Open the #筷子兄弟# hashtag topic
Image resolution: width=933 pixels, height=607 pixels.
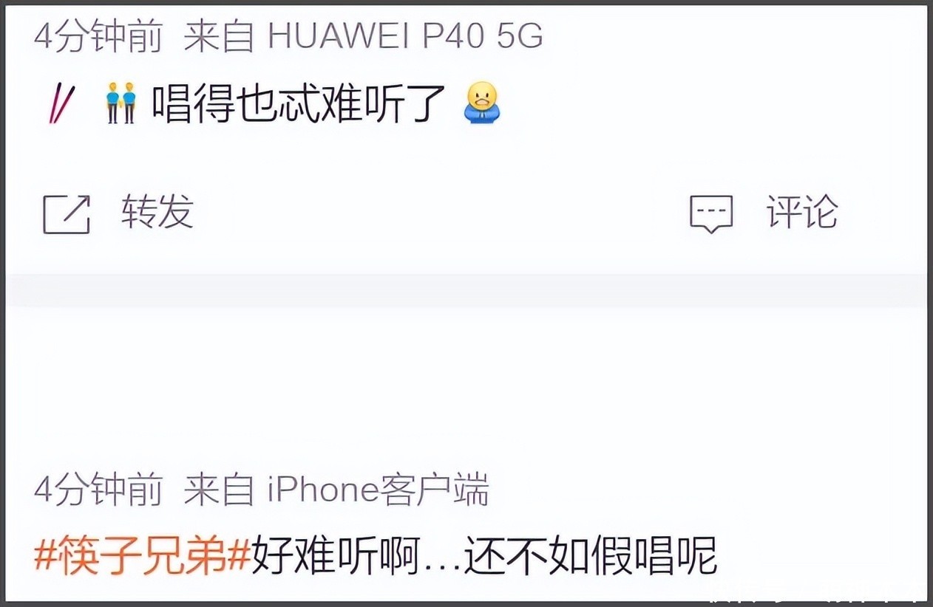click(x=142, y=556)
